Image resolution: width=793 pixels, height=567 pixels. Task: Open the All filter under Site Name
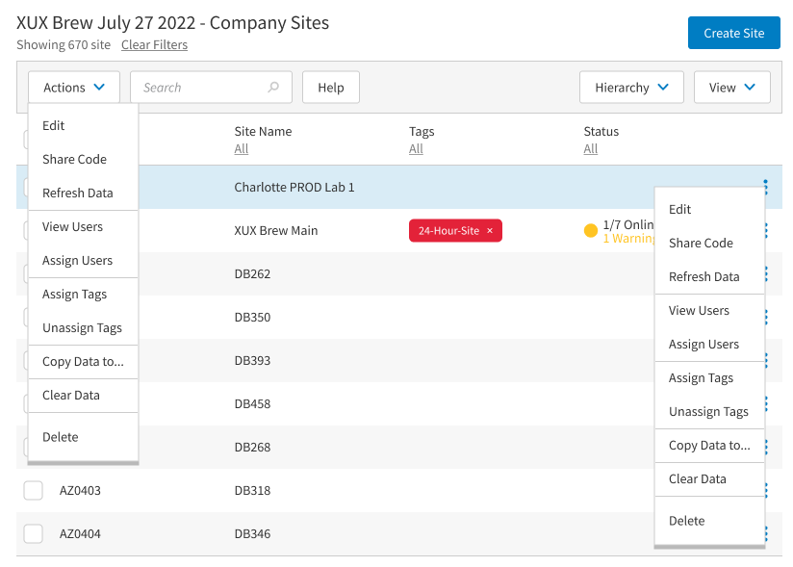pyautogui.click(x=242, y=148)
